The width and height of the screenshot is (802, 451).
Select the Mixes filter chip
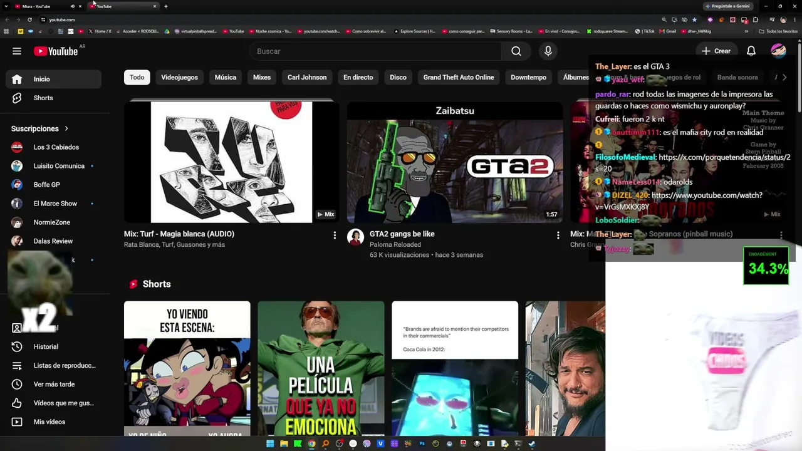point(262,77)
